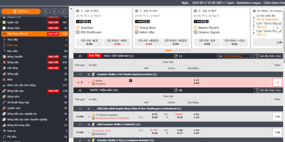This screenshot has height=142, width=285.
Task: Open the settings gear icon
Action: tap(63, 11)
